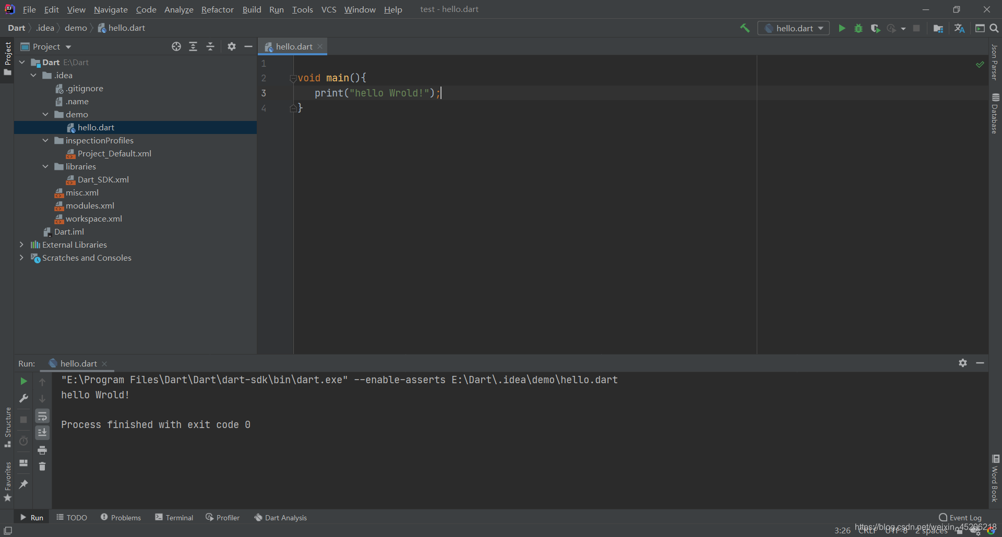Viewport: 1002px width, 537px height.
Task: Open the TODO tool window
Action: 72,517
